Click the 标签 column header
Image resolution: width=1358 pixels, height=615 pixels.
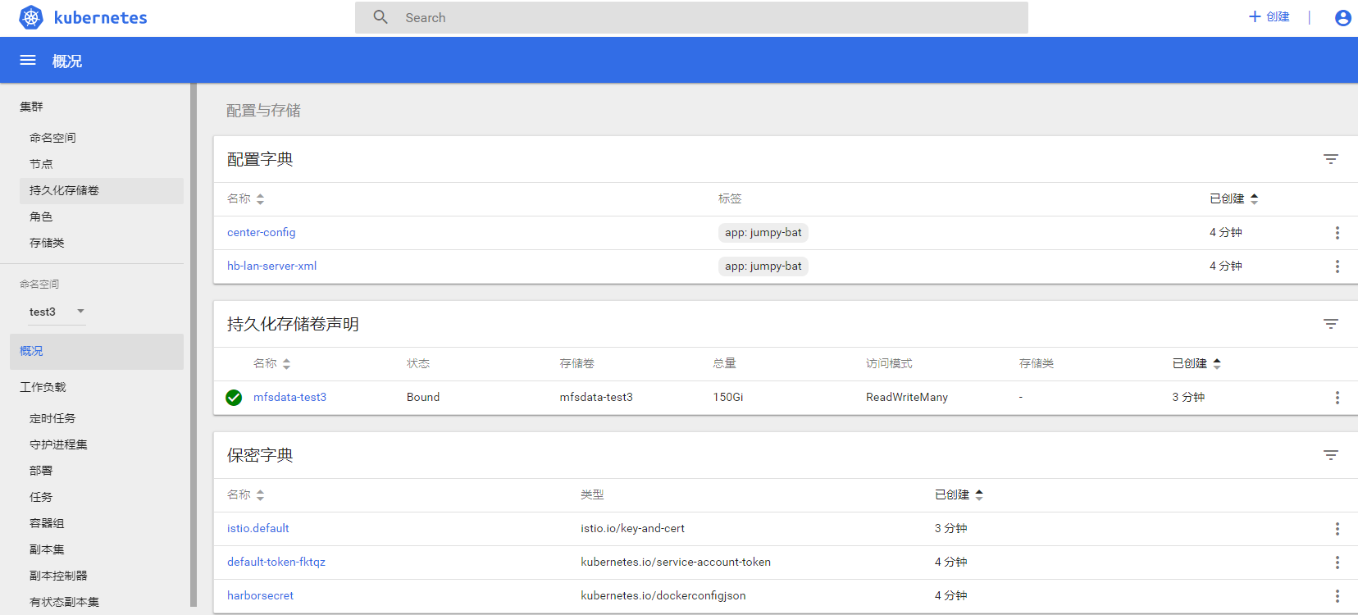point(730,198)
